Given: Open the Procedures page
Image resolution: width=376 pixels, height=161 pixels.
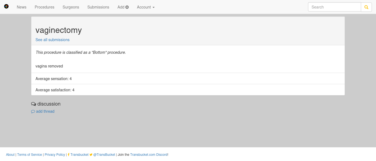Looking at the screenshot, I should [45, 7].
